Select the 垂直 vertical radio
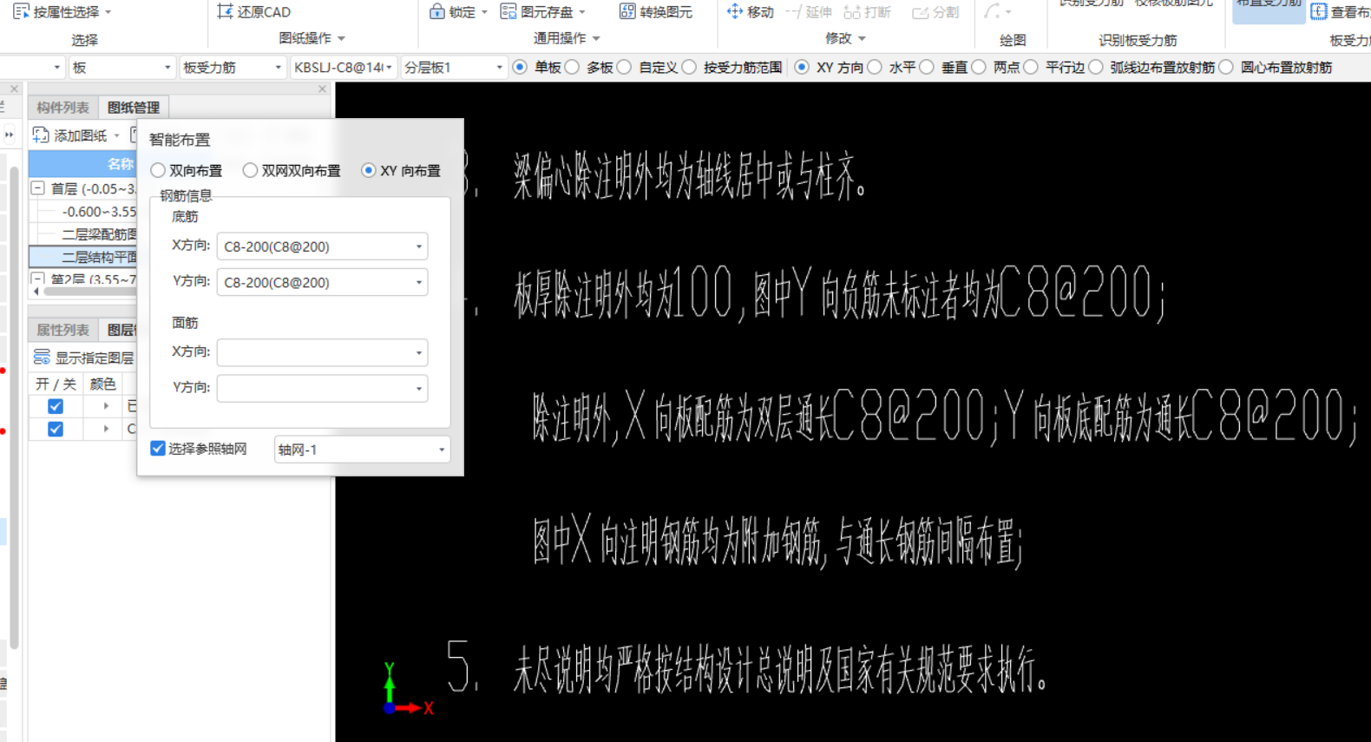The width and height of the screenshot is (1371, 742). click(927, 67)
